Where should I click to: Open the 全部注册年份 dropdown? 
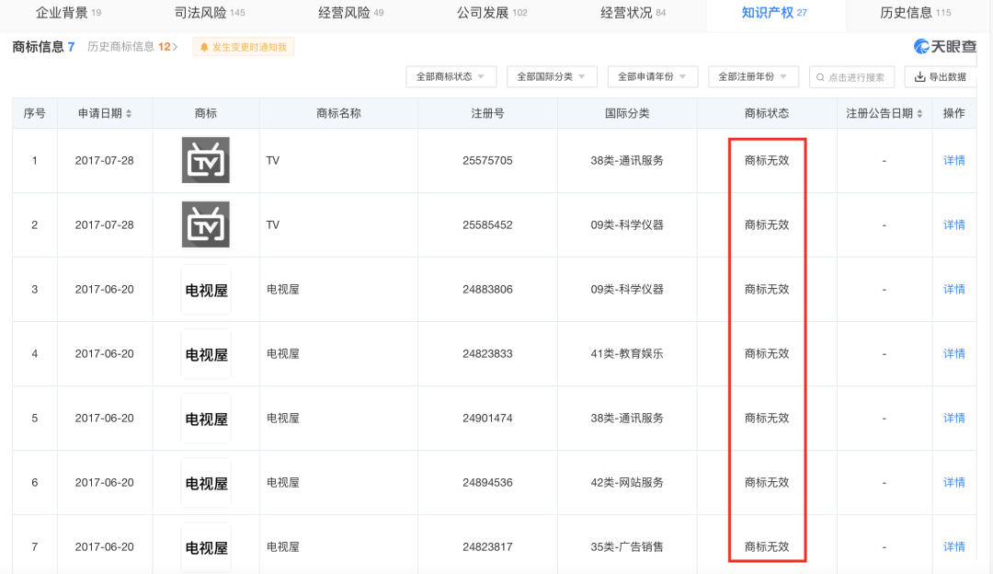click(753, 76)
